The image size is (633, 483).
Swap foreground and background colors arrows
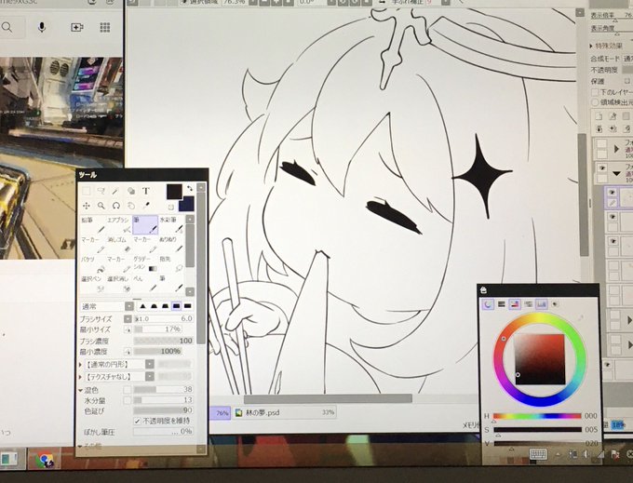tap(189, 188)
